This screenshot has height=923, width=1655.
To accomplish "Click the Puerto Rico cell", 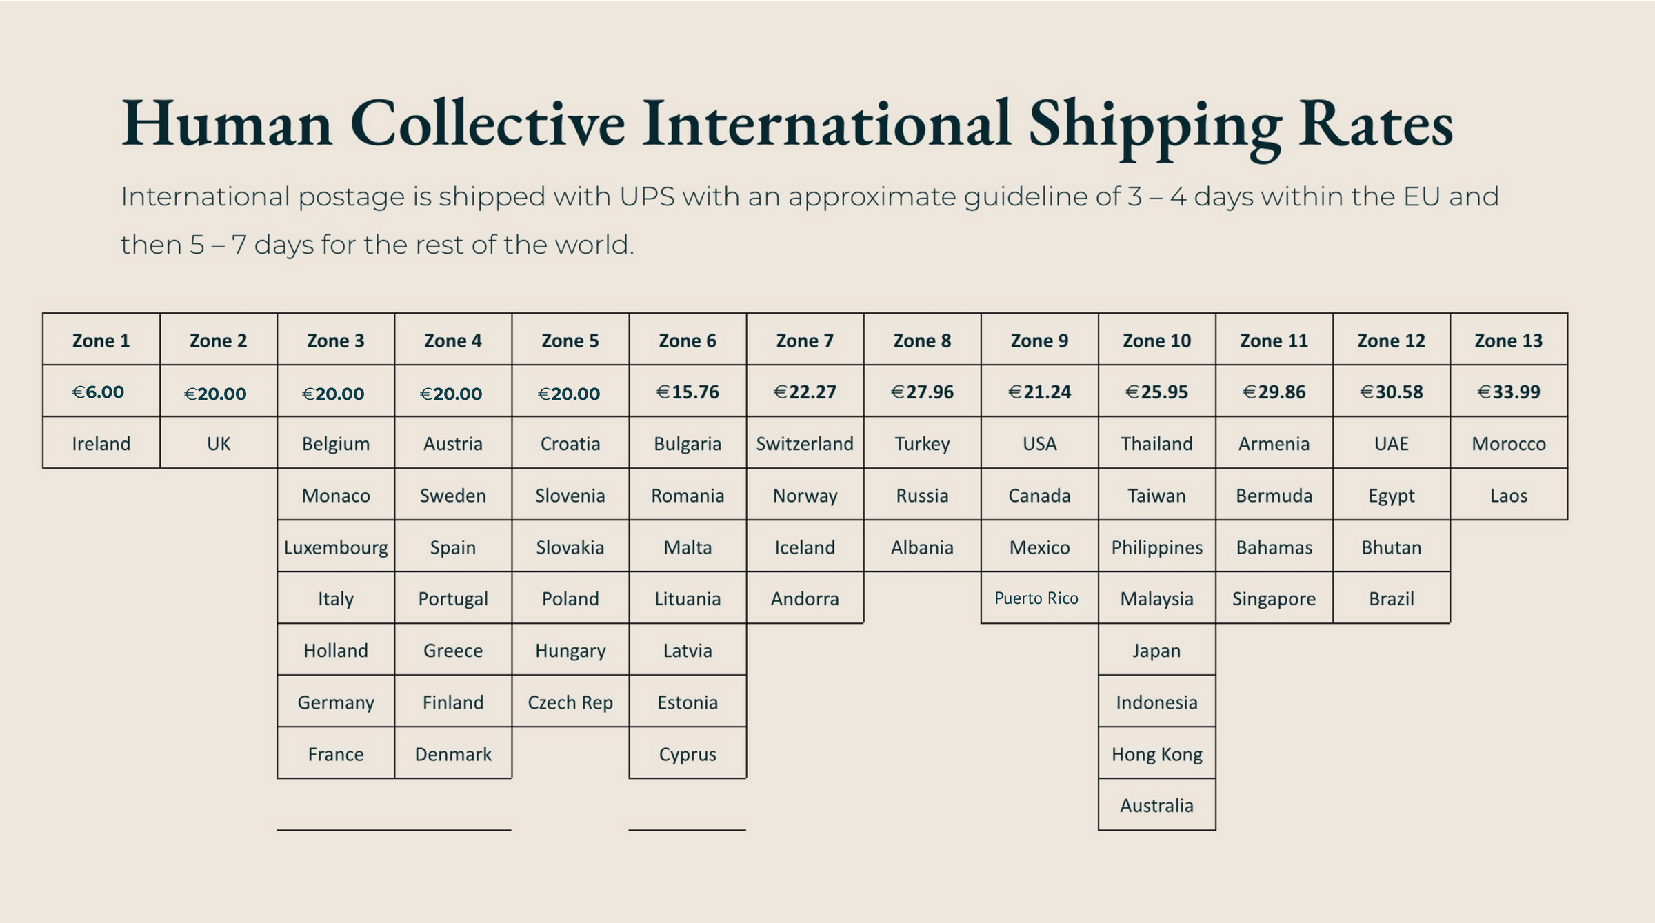I will pos(1036,598).
